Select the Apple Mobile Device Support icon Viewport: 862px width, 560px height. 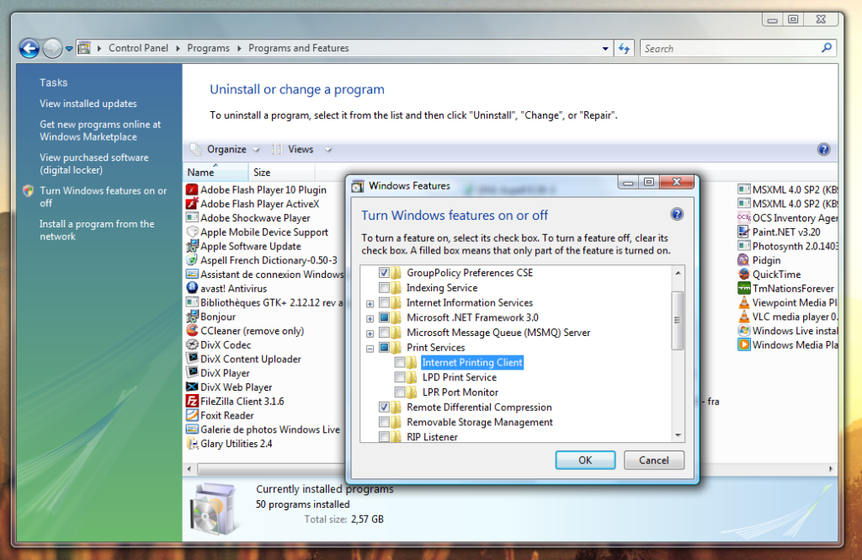point(192,232)
